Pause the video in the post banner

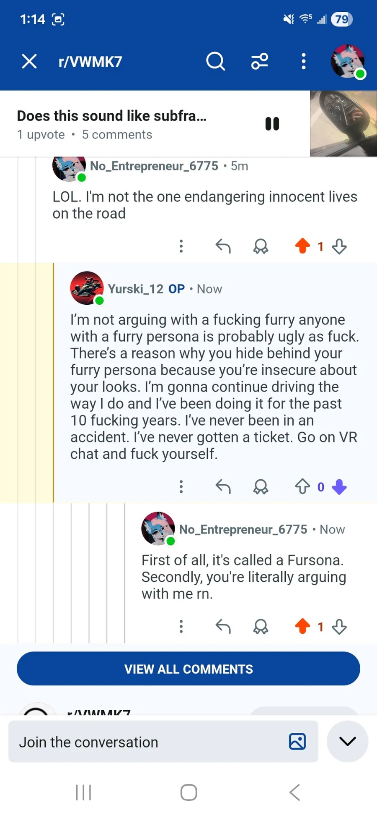272,124
